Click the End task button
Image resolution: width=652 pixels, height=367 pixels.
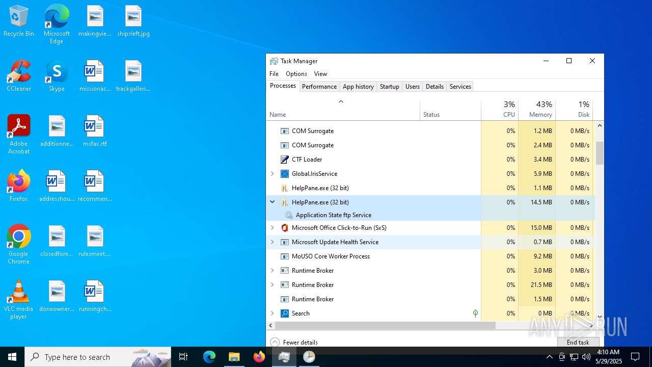tap(578, 342)
